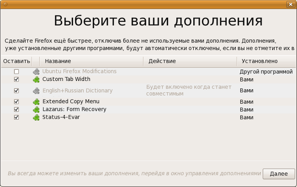Click Вами in the Status-4-Evar row

click(x=247, y=117)
